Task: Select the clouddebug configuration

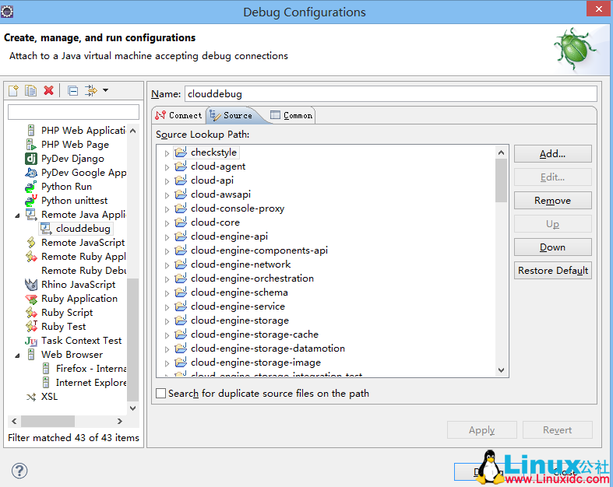Action: point(76,229)
